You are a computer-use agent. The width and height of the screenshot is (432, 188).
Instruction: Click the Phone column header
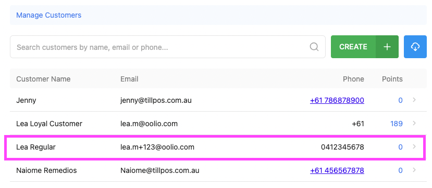(x=353, y=79)
